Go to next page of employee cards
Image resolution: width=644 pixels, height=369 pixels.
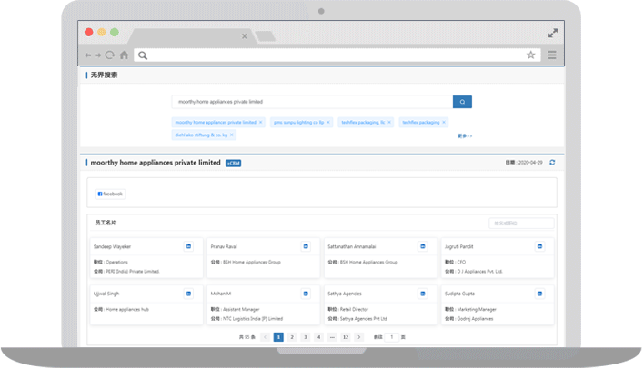pos(359,337)
